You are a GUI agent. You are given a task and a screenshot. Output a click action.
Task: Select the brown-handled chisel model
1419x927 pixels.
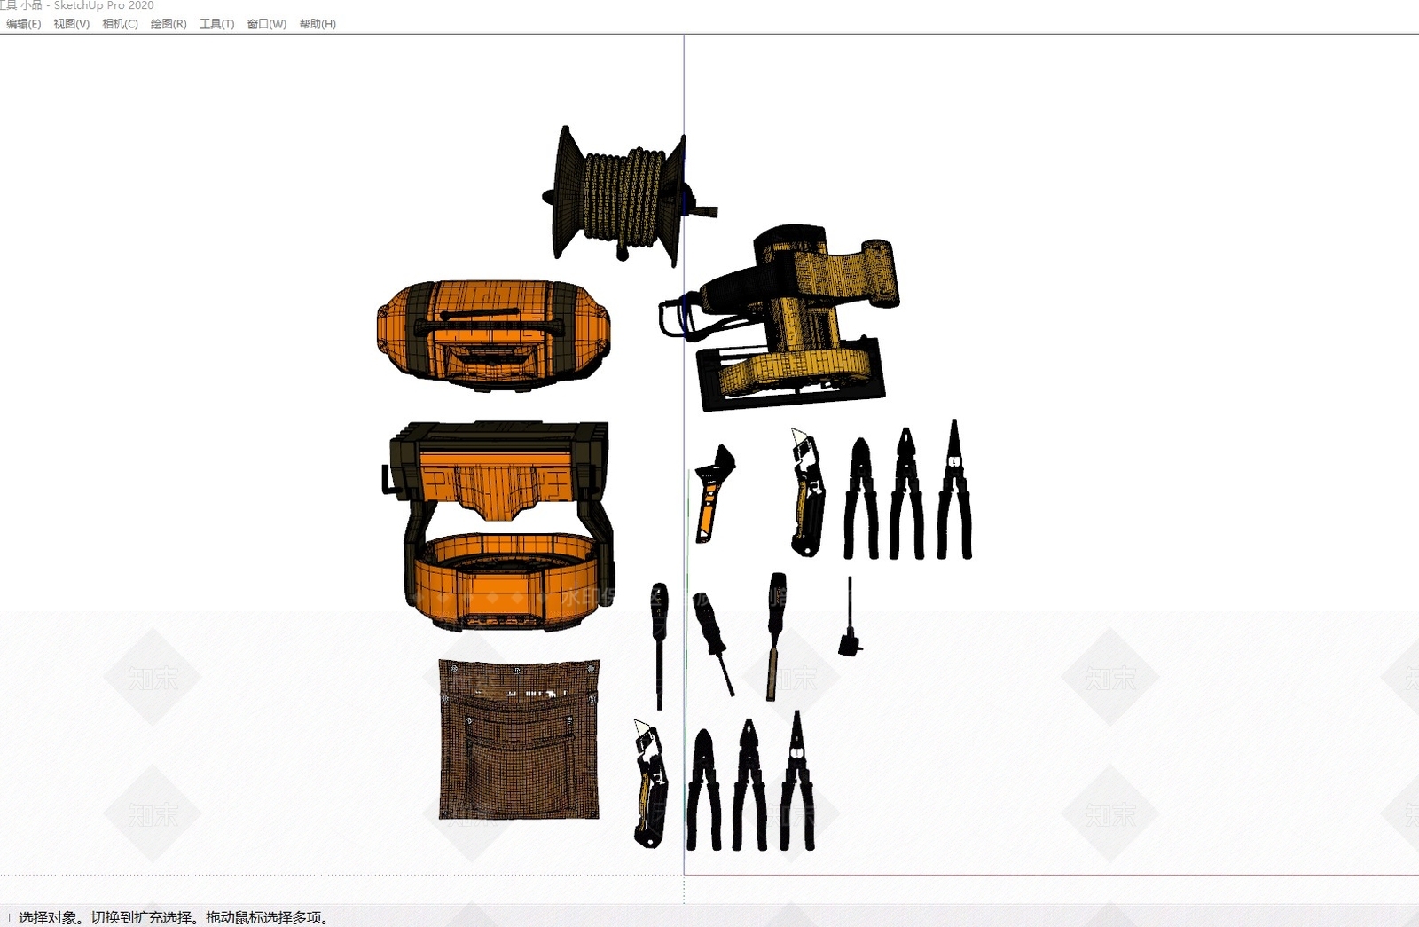pos(776,636)
